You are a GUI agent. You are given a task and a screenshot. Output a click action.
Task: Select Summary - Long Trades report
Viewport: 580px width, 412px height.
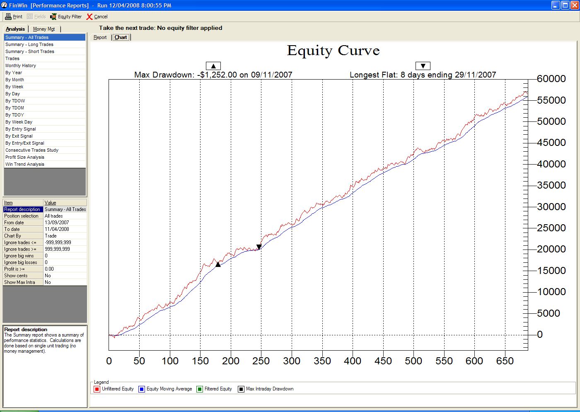45,44
